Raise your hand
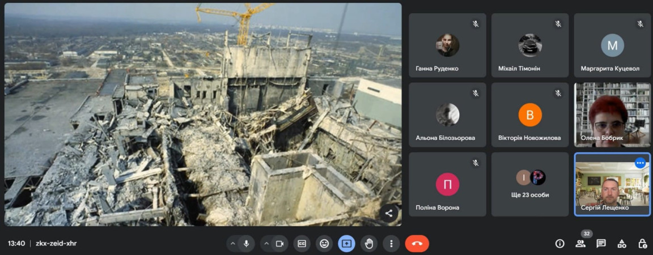Viewport: 653px width, 255px height. point(369,244)
